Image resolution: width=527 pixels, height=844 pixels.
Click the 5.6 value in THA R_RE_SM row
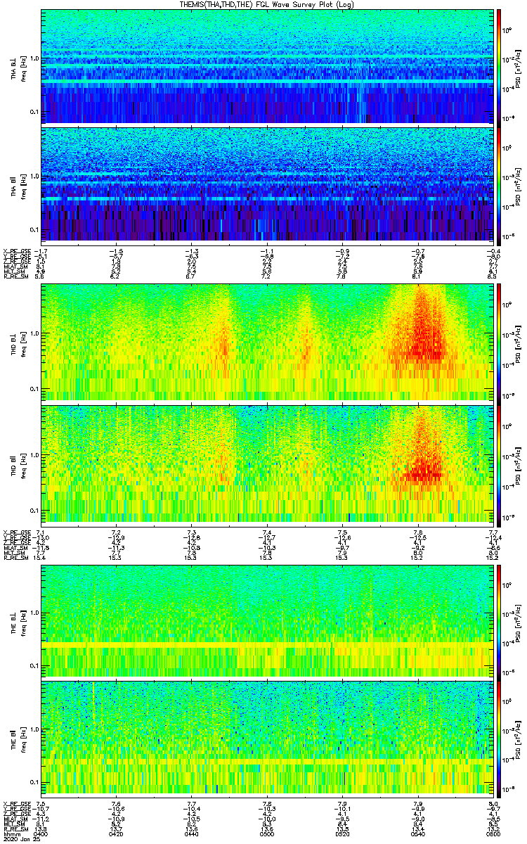(40, 277)
